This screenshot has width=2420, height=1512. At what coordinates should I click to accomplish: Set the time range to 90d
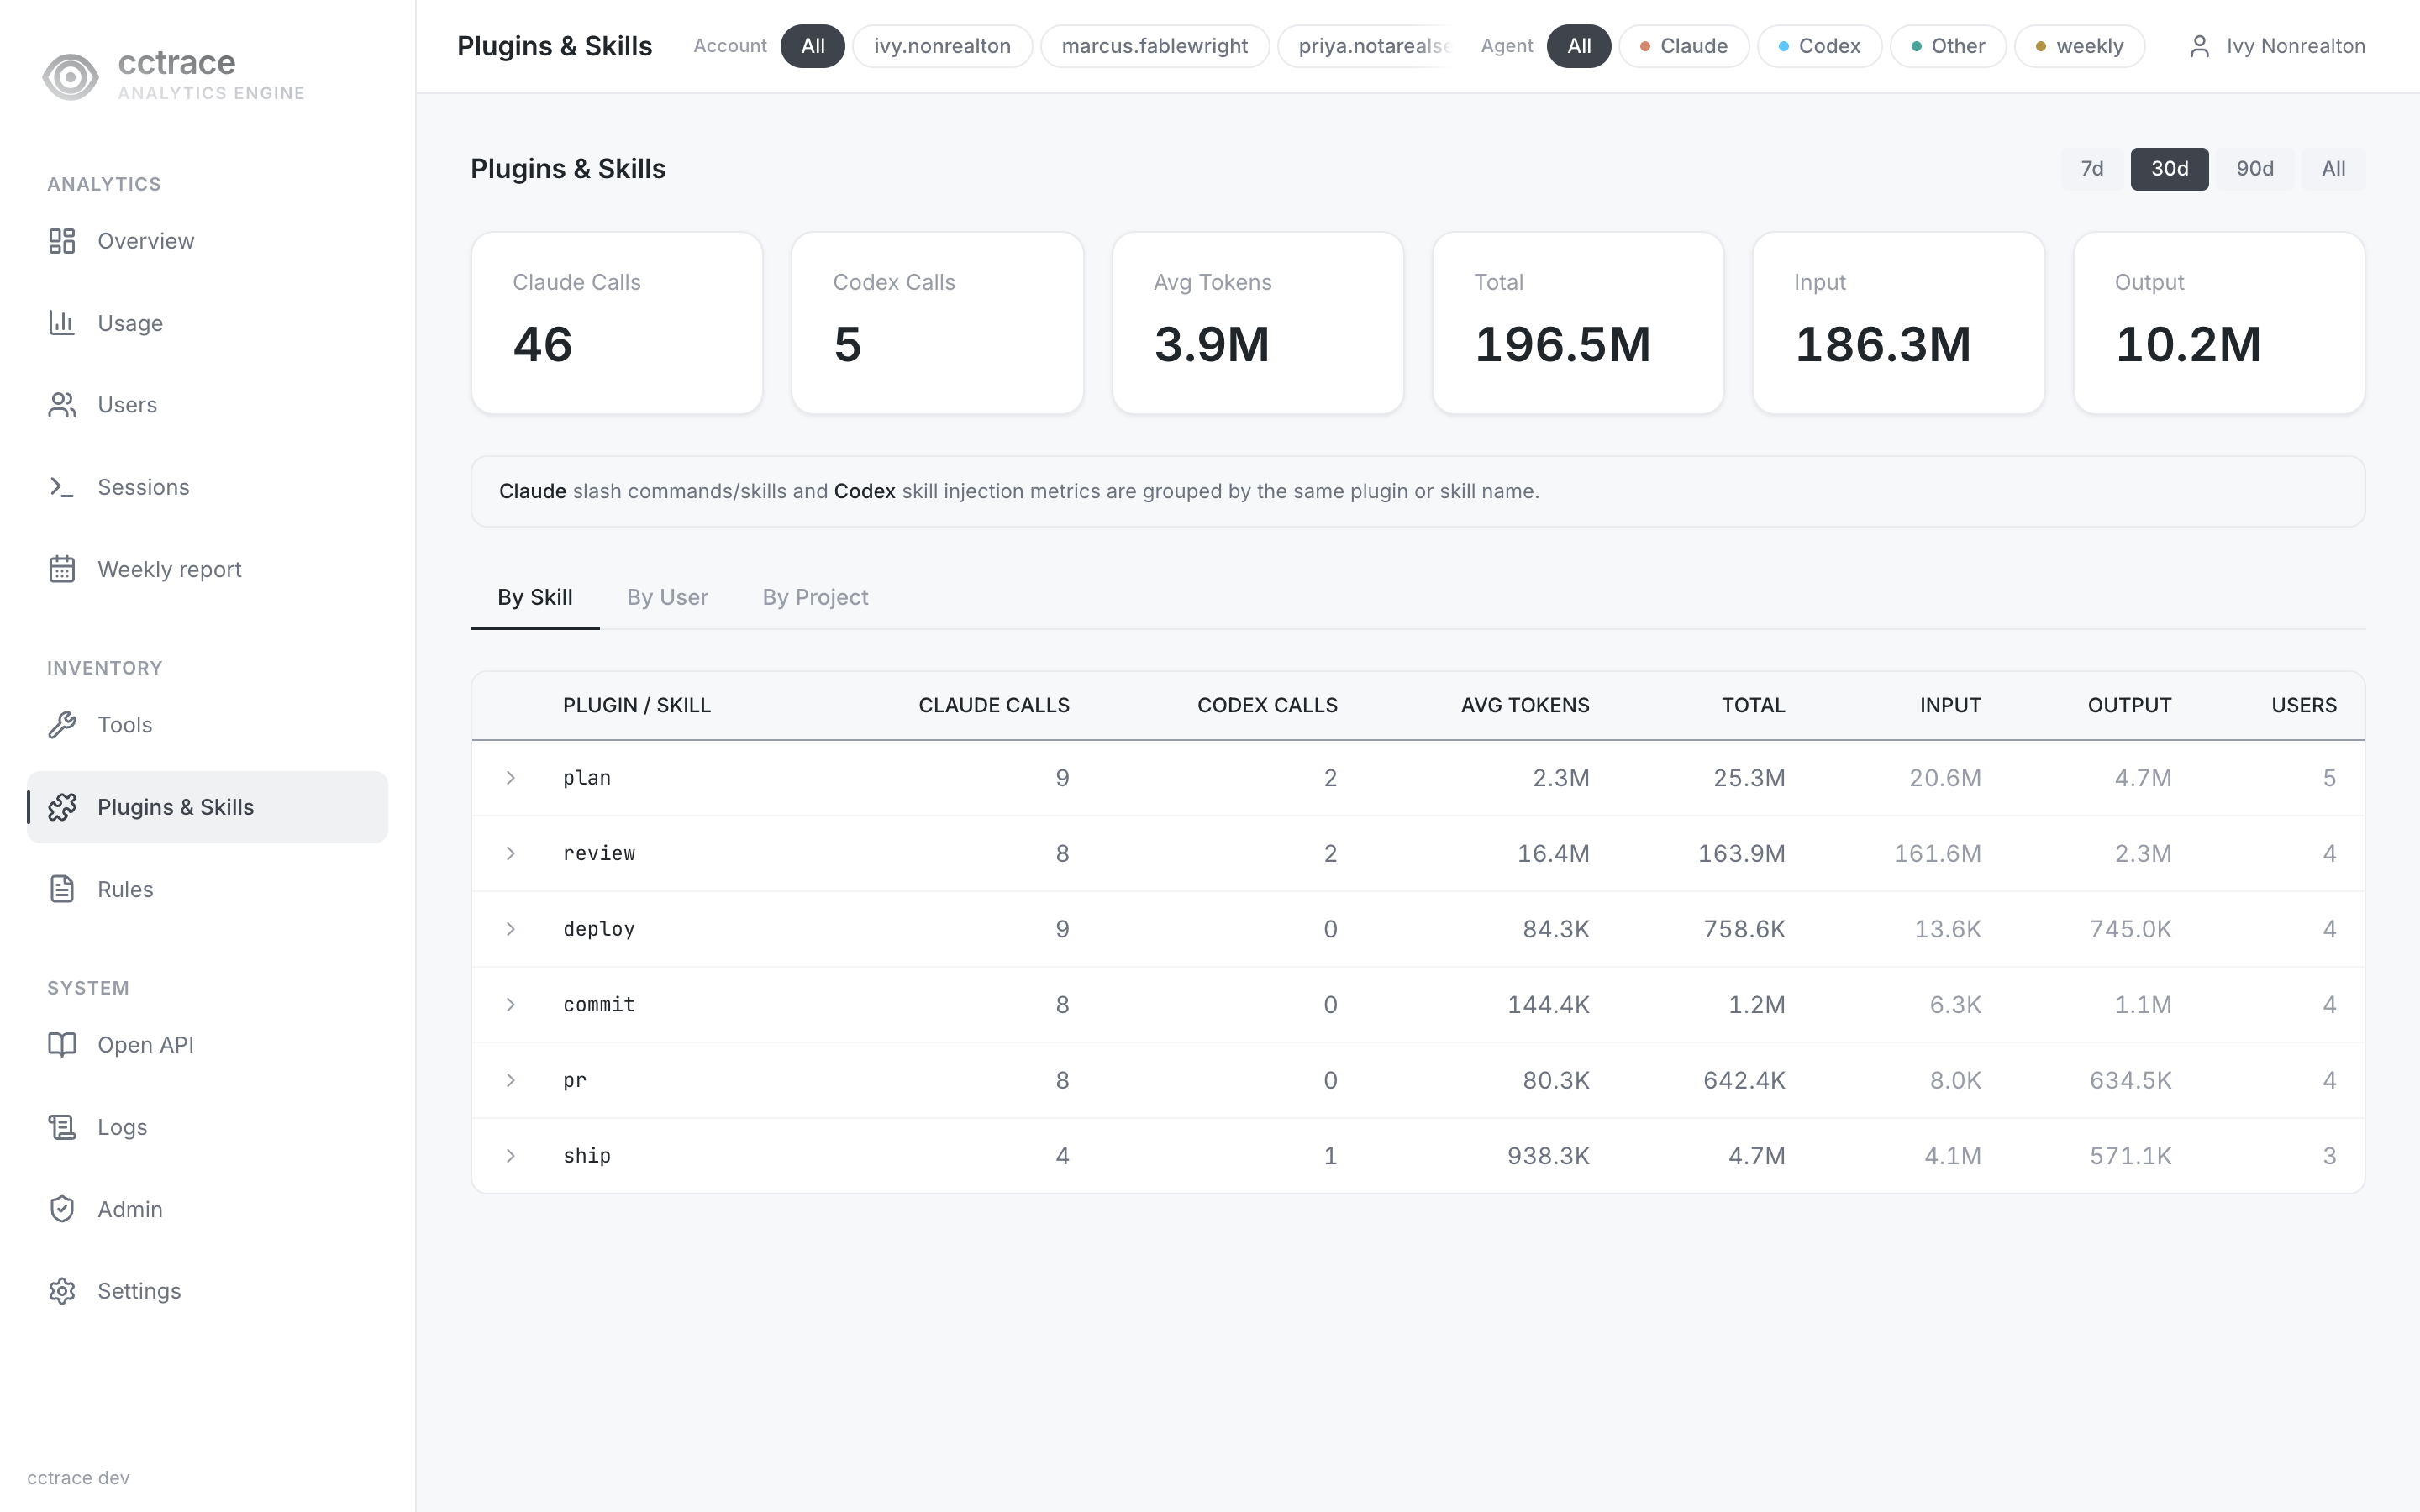point(2255,169)
